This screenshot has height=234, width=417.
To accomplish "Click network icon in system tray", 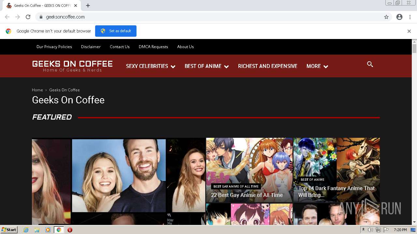I will click(x=378, y=230).
